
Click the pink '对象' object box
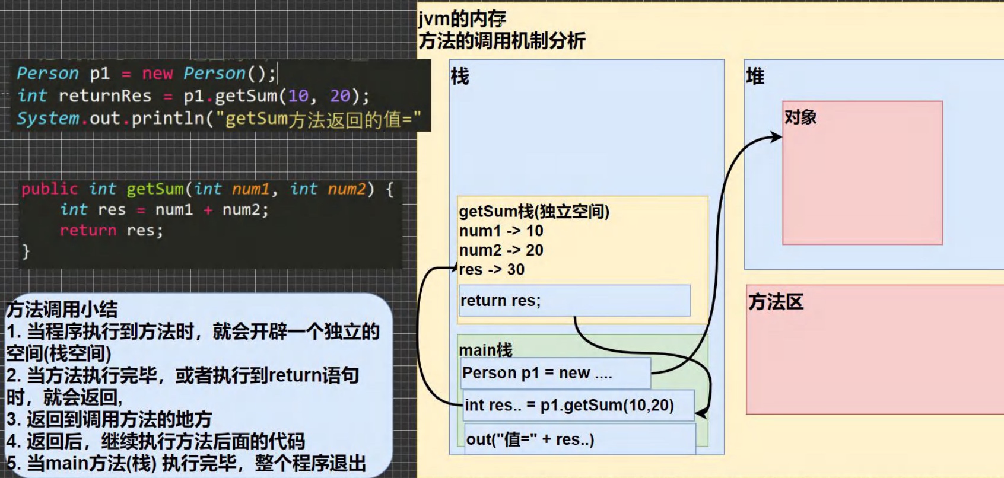point(863,173)
